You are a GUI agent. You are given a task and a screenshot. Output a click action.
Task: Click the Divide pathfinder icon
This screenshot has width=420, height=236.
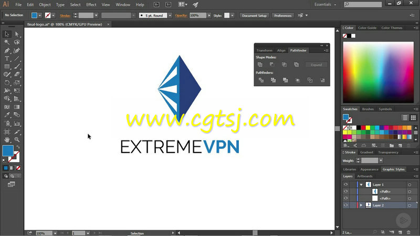(x=261, y=80)
